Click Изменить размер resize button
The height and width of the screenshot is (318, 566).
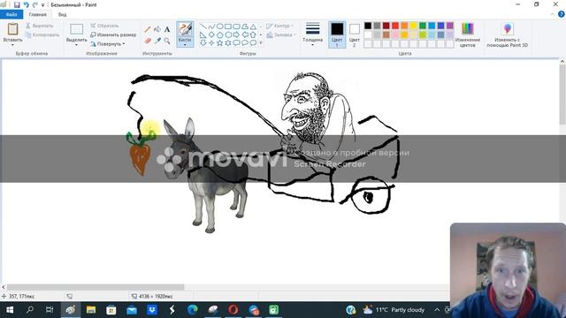point(113,35)
